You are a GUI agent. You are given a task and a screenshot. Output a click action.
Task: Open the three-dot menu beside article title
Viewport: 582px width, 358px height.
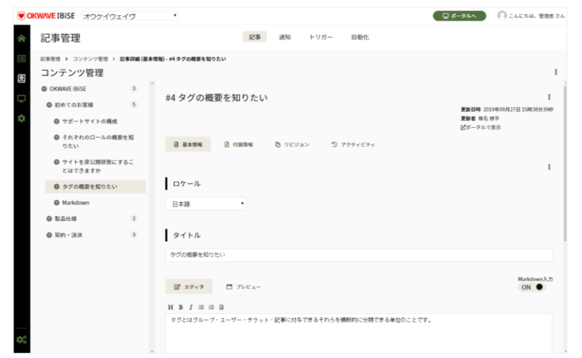point(549,97)
